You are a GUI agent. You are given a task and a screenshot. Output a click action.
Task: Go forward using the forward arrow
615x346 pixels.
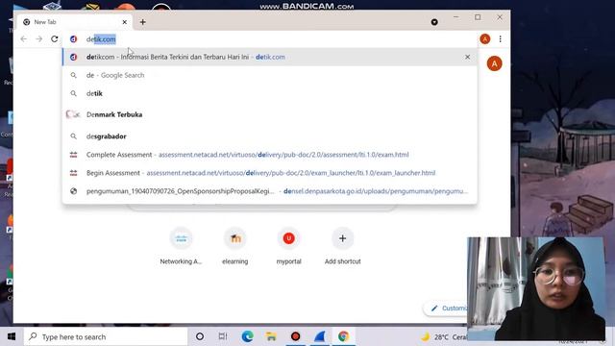pyautogui.click(x=38, y=38)
